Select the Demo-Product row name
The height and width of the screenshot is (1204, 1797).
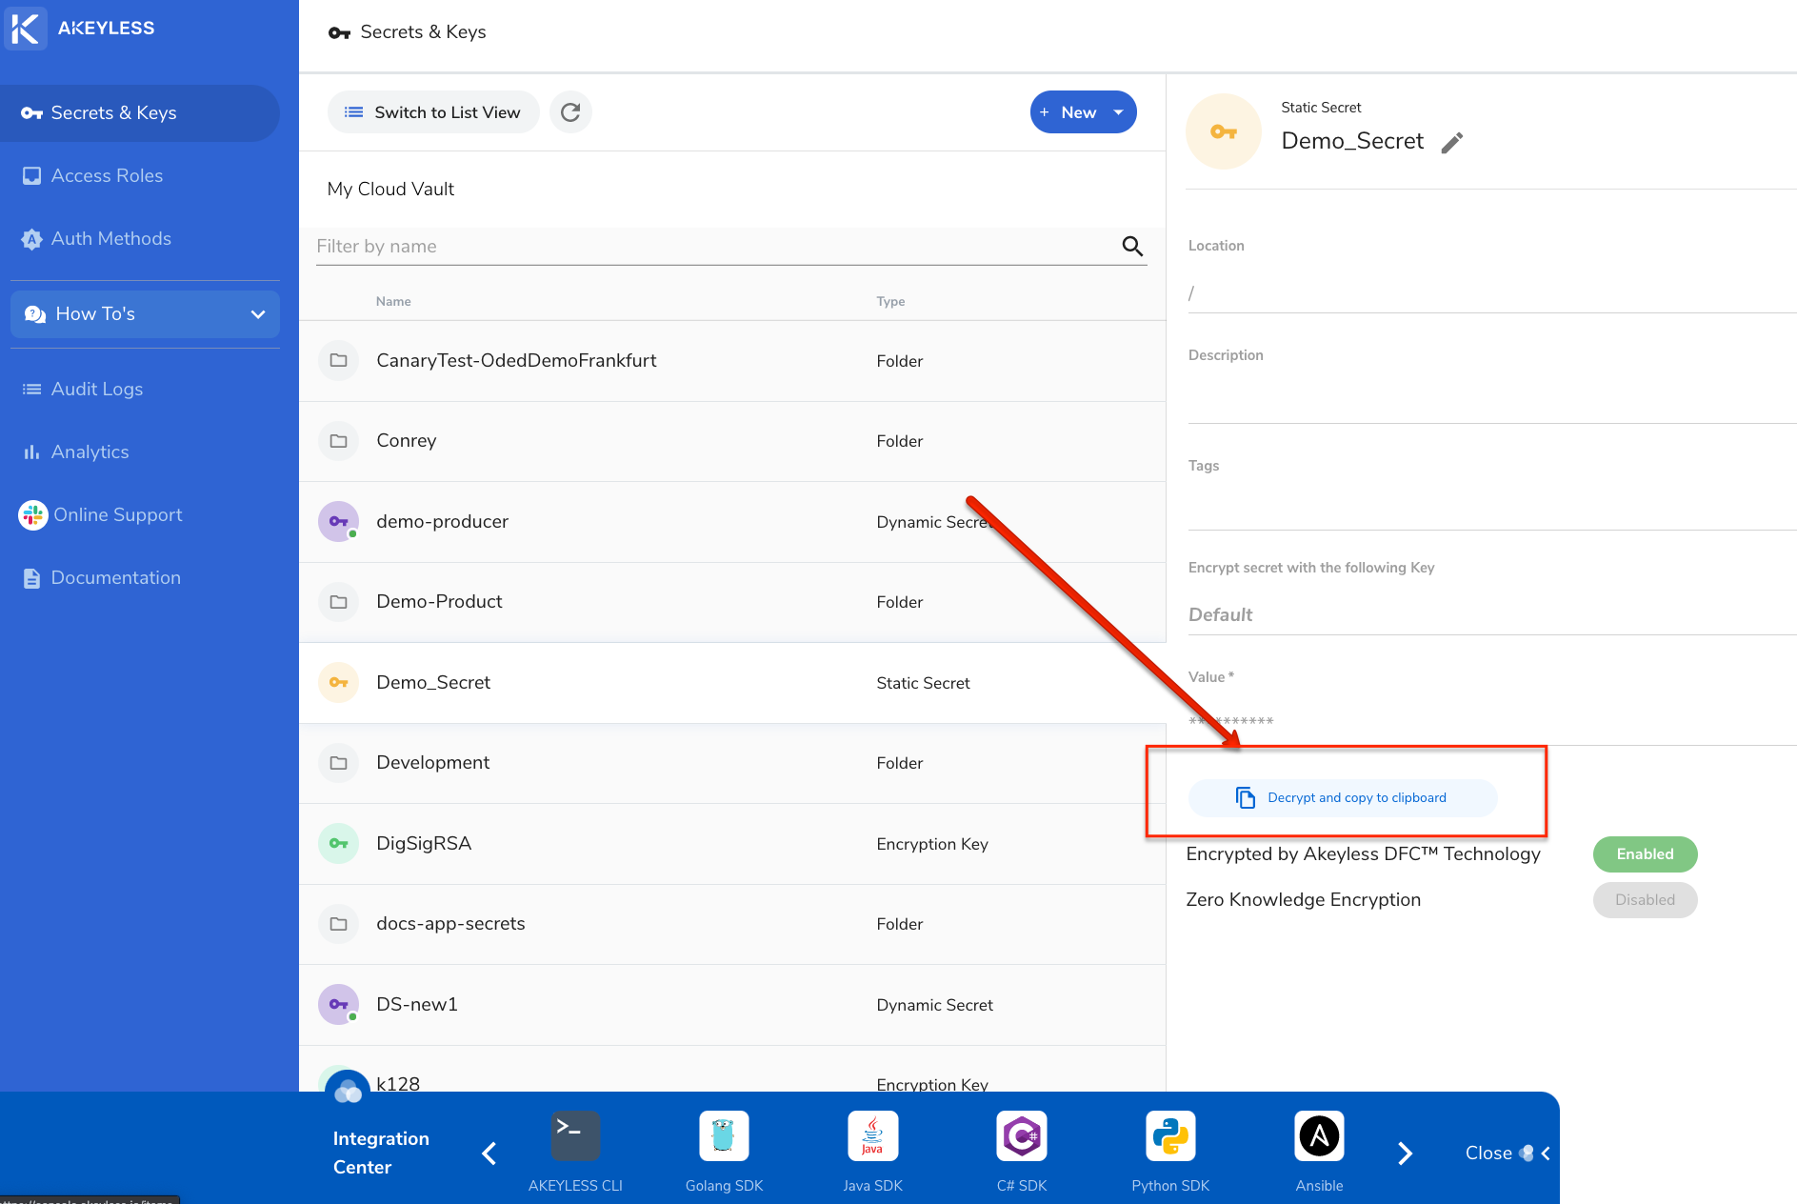[x=439, y=602]
